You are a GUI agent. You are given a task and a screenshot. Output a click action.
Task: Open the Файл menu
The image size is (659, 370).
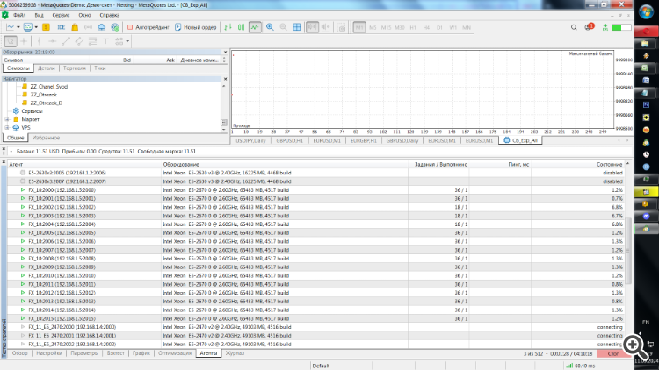(x=19, y=15)
